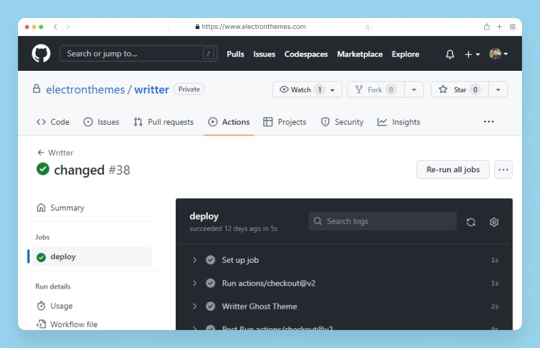Select the deploy job in the sidebar
Viewport: 540px width, 348px height.
92,257
